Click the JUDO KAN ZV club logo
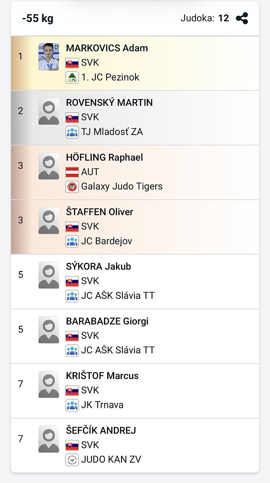 coord(72,460)
